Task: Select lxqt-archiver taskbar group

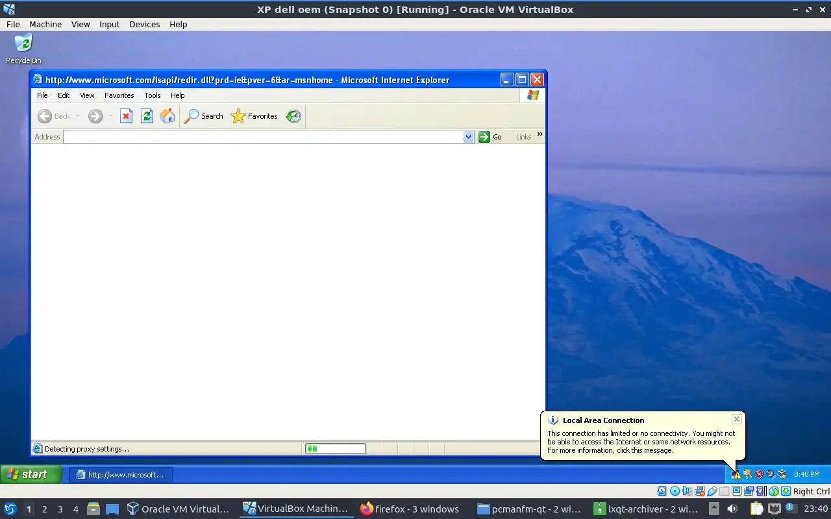Action: point(645,509)
